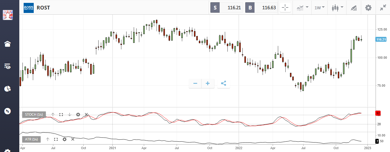Collapse the chart from full screen
Viewport: 390px width, 152px height.
(383, 8)
